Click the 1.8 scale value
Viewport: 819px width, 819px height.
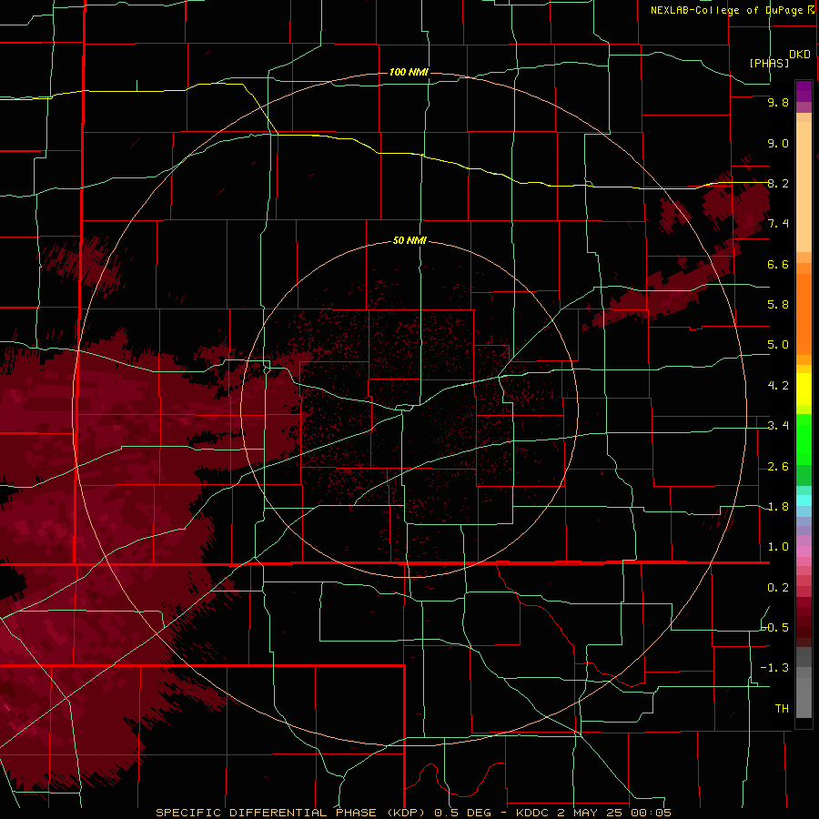[778, 507]
